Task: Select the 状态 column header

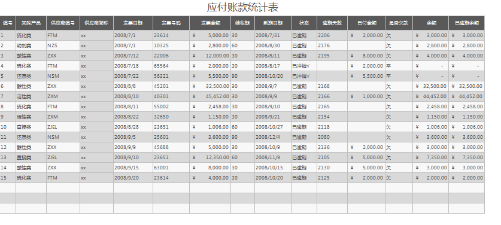Action: 304,23
